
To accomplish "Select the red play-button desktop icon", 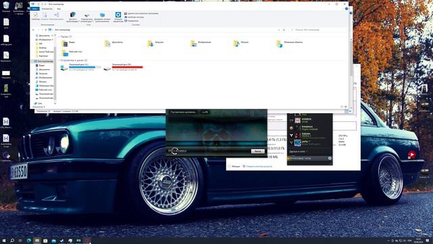I will click(412, 155).
